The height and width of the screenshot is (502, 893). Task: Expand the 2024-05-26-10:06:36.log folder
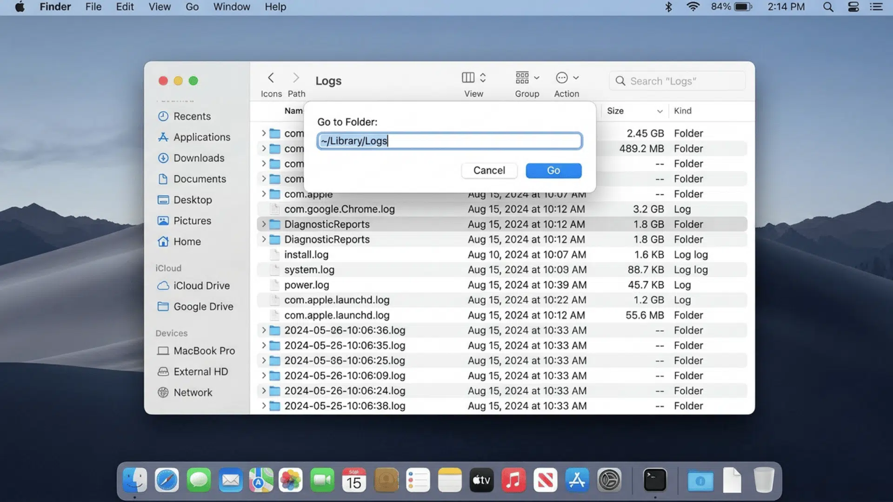pyautogui.click(x=264, y=330)
